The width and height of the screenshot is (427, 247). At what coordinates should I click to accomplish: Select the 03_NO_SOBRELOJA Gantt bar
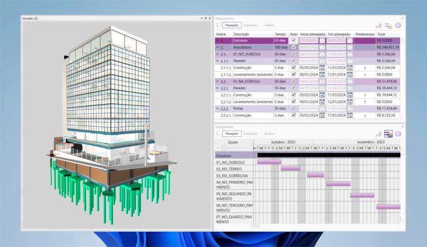316,175
